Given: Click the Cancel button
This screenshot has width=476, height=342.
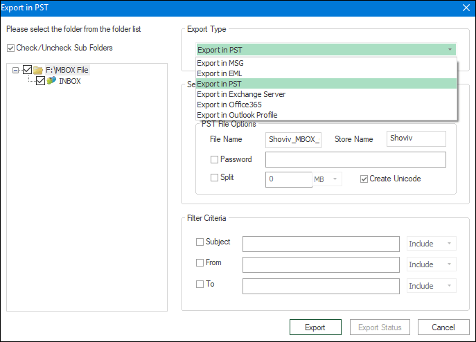Looking at the screenshot, I should pos(443,327).
